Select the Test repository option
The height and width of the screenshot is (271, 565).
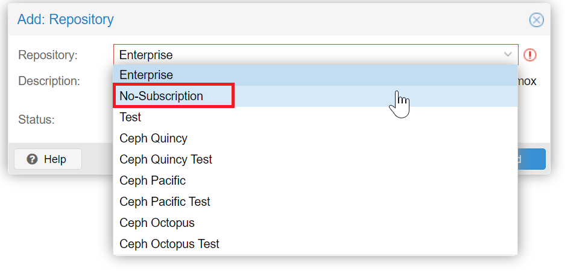click(x=315, y=117)
